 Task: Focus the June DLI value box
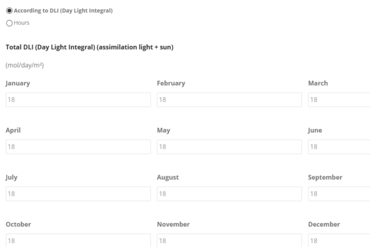pyautogui.click(x=339, y=147)
